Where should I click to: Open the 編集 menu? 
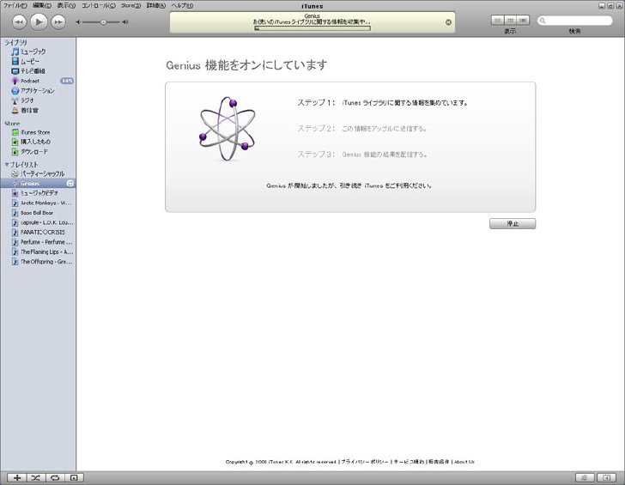pos(42,5)
